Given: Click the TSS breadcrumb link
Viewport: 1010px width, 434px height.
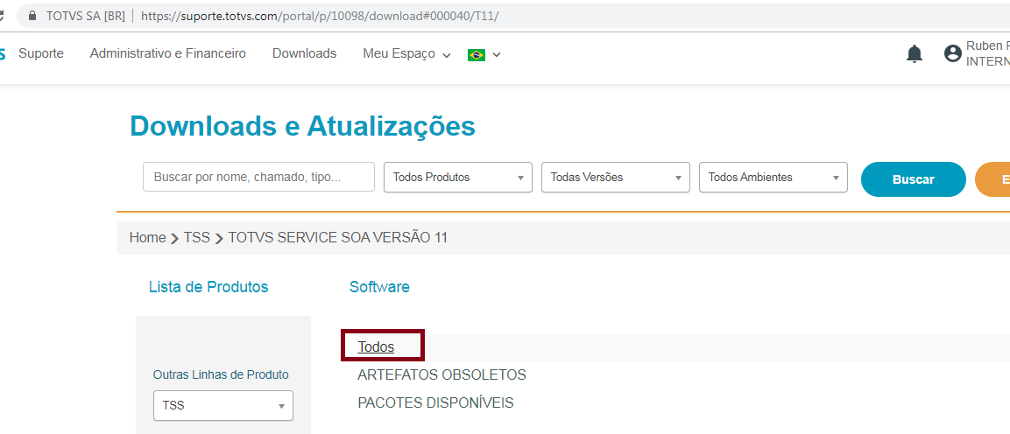Looking at the screenshot, I should [197, 238].
